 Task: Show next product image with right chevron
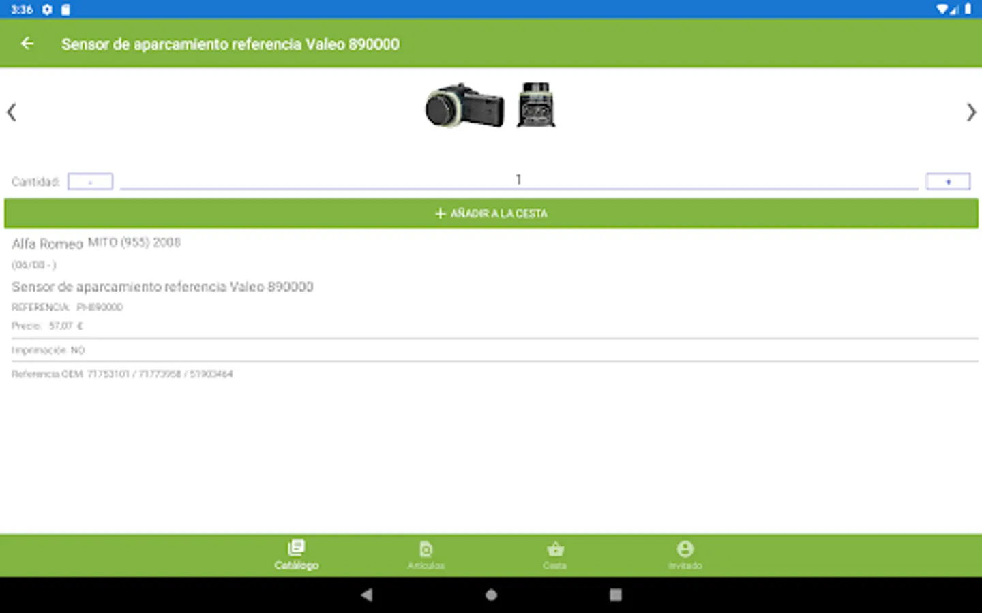(x=971, y=112)
